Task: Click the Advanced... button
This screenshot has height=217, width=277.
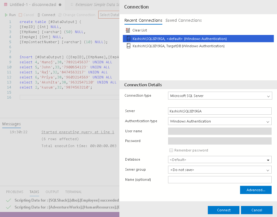Action: tap(256, 190)
